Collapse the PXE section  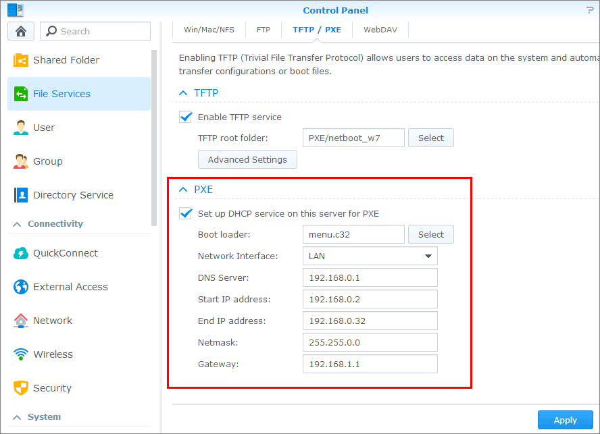click(x=183, y=189)
